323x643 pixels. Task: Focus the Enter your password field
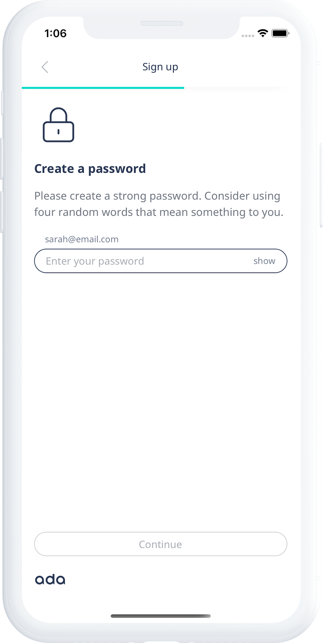(142, 261)
